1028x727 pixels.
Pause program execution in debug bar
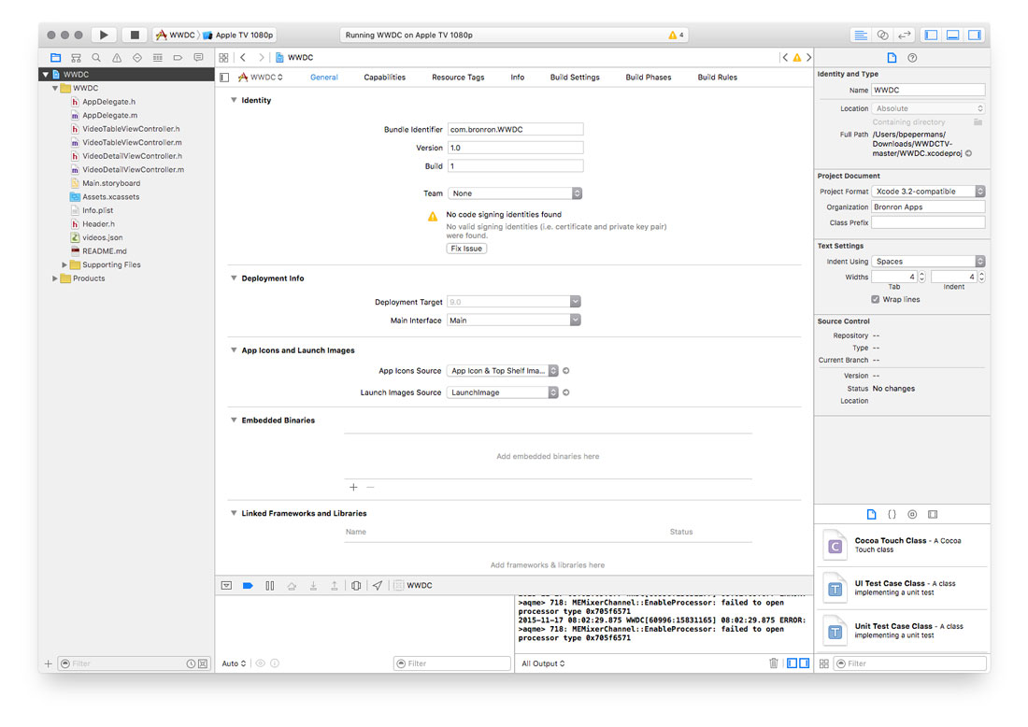pyautogui.click(x=269, y=585)
